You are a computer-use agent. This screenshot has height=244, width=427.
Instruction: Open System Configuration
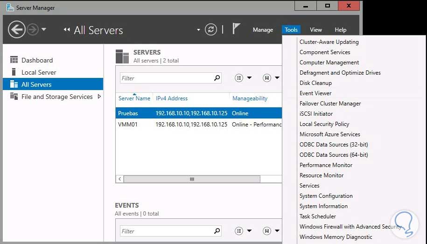click(x=326, y=196)
